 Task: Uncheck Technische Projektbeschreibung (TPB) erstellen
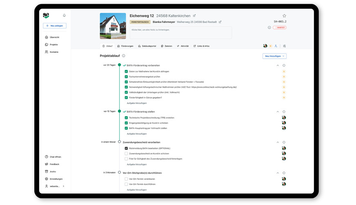click(x=126, y=118)
